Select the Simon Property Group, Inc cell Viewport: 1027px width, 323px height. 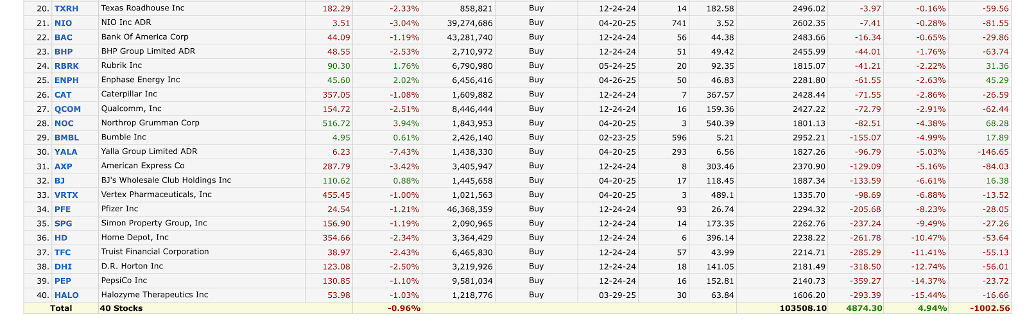click(x=202, y=223)
